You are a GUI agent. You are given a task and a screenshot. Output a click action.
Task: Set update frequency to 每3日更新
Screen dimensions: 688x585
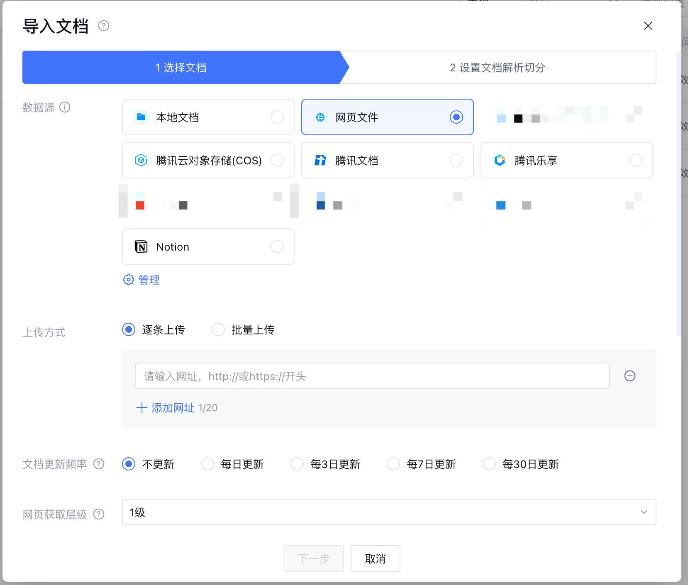click(x=297, y=464)
